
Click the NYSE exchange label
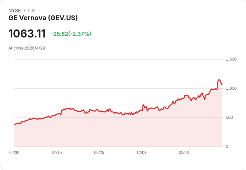coord(15,11)
